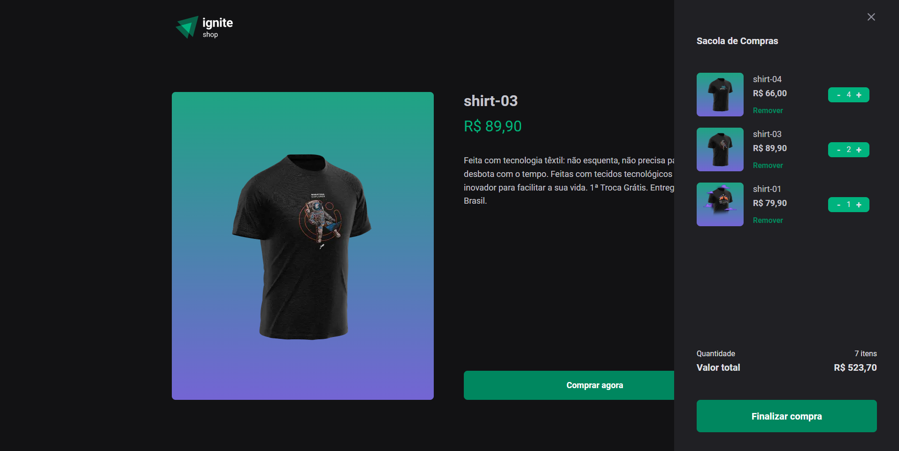Image resolution: width=899 pixels, height=451 pixels.
Task: Remove shirt-01 from the bag
Action: (768, 220)
